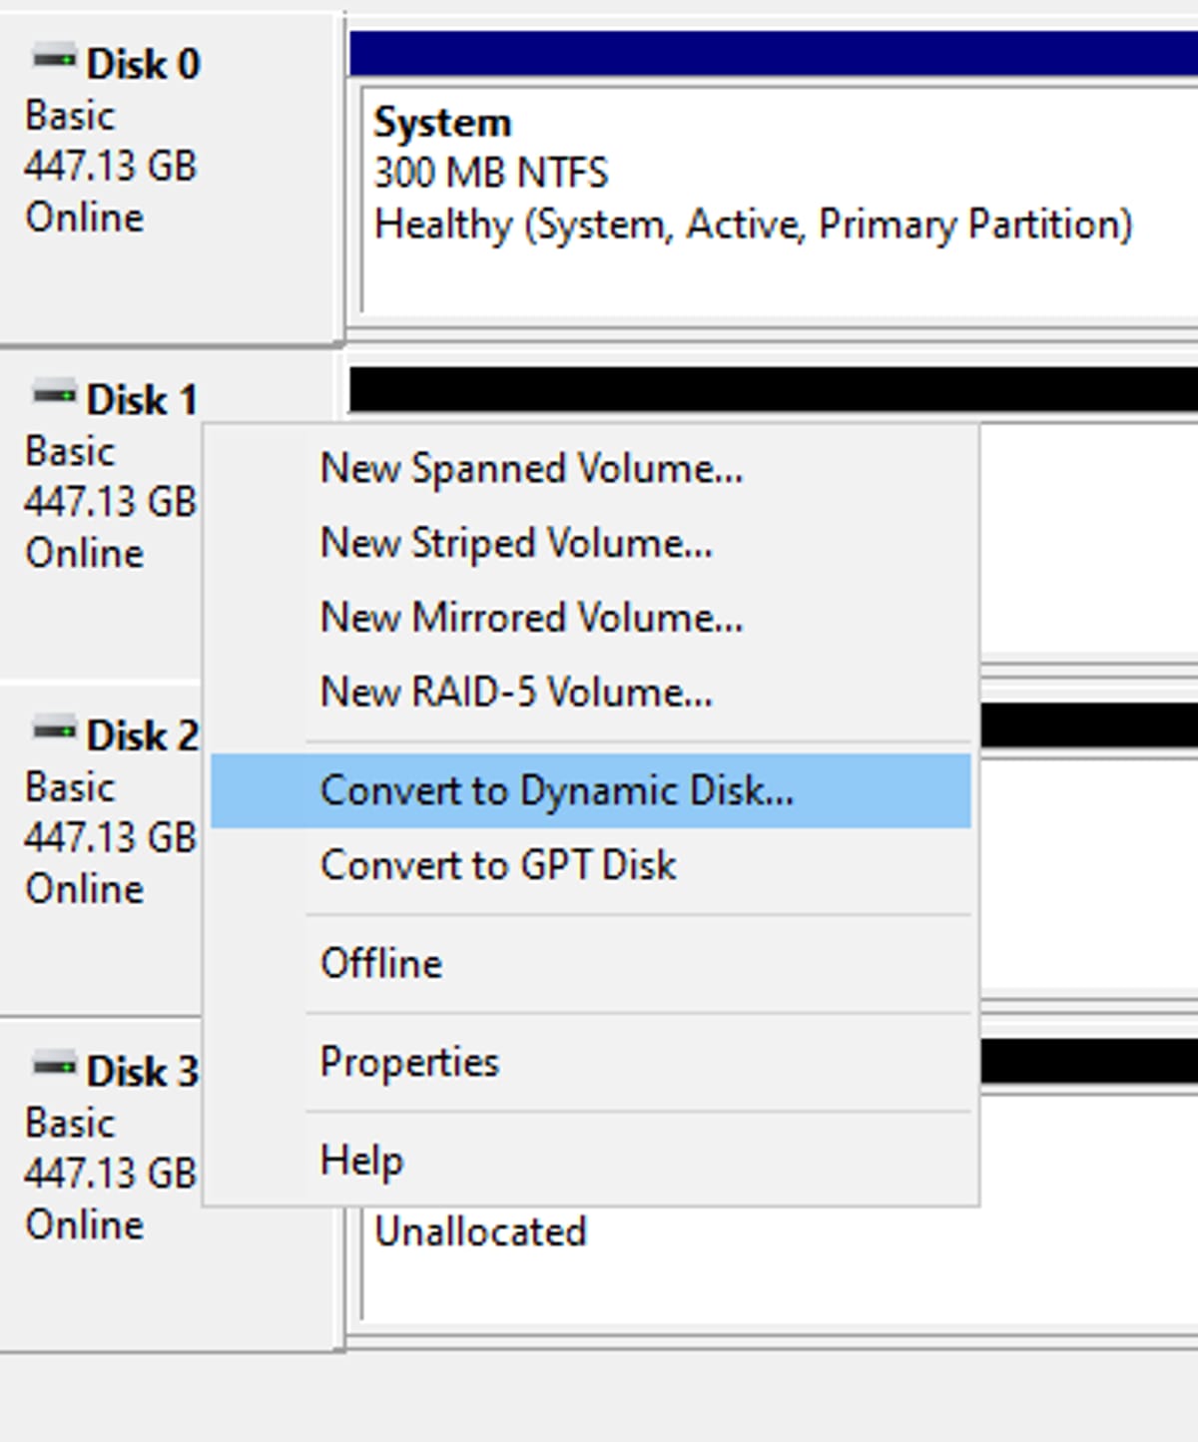Click the Disk 3 447.13 GB label
This screenshot has width=1198, height=1442.
[110, 1174]
